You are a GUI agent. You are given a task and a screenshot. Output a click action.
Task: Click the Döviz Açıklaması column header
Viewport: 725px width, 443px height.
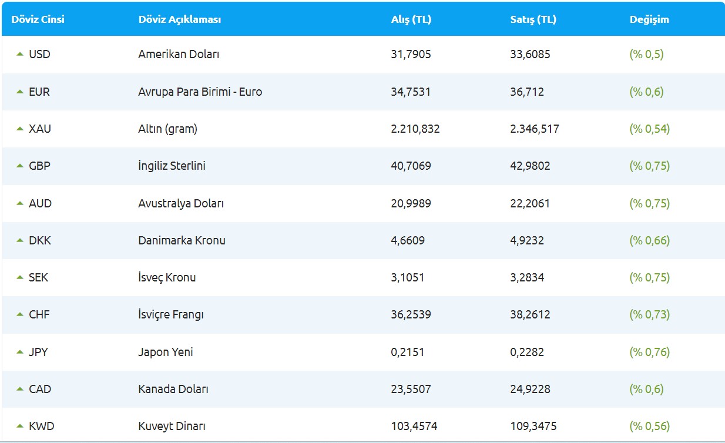[180, 19]
